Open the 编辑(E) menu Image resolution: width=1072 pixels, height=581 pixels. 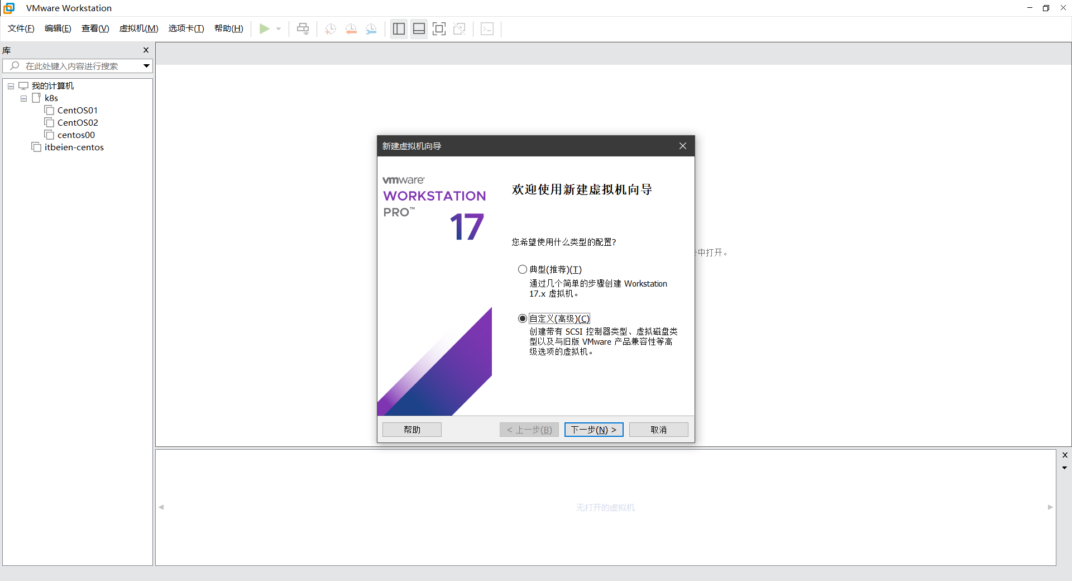pos(58,28)
